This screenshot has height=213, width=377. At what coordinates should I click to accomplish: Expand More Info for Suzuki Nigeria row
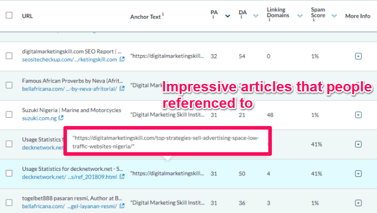coord(358,115)
